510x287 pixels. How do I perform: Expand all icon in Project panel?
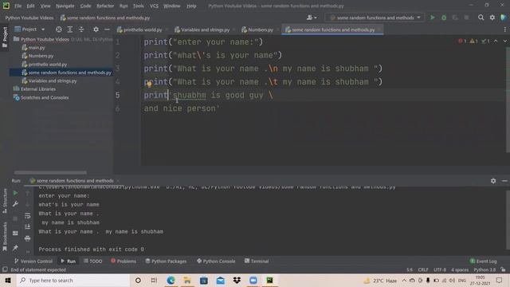pos(70,29)
